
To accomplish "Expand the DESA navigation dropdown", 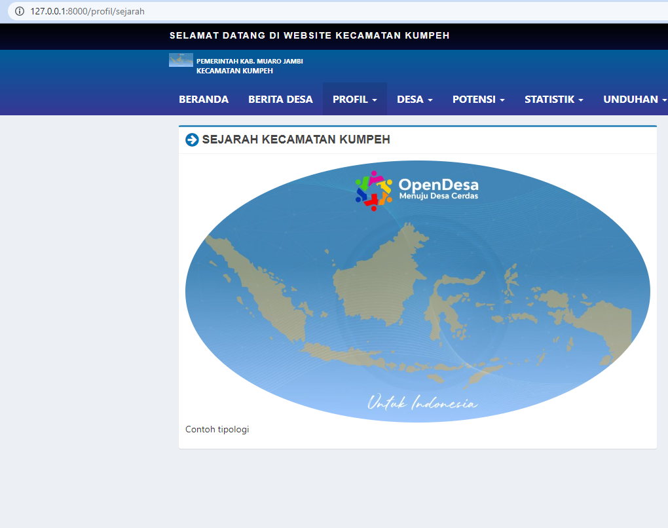I will point(414,99).
